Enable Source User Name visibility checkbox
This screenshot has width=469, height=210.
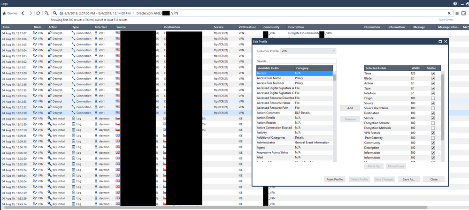433,108
